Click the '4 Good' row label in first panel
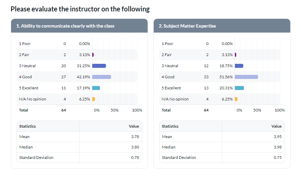 point(26,77)
